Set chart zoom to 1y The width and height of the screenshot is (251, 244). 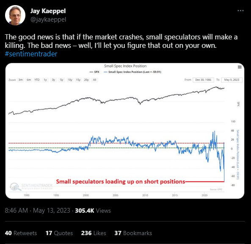click(45, 80)
